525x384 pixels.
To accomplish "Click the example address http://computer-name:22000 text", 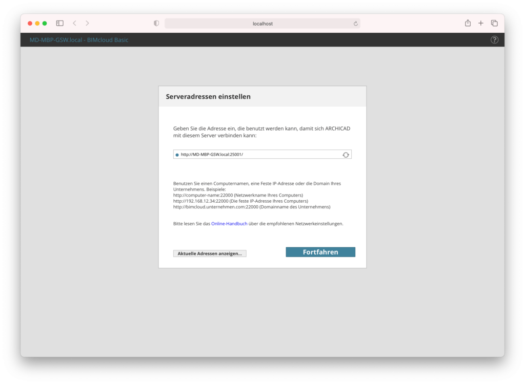I will point(203,195).
